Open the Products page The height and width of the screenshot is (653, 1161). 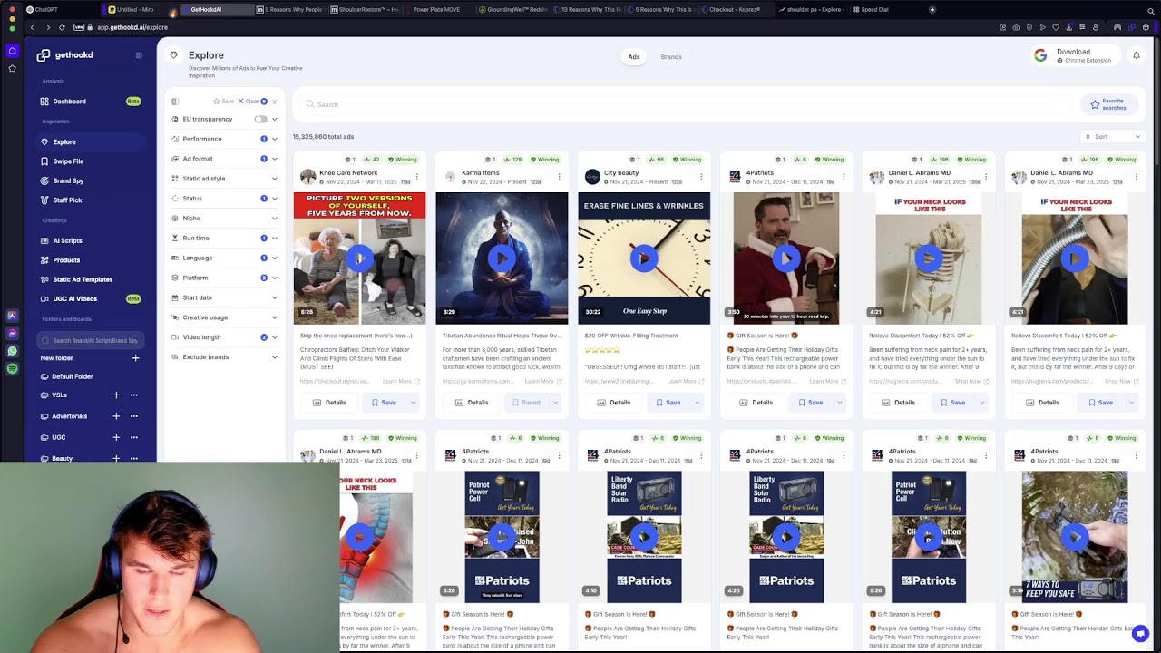point(66,260)
